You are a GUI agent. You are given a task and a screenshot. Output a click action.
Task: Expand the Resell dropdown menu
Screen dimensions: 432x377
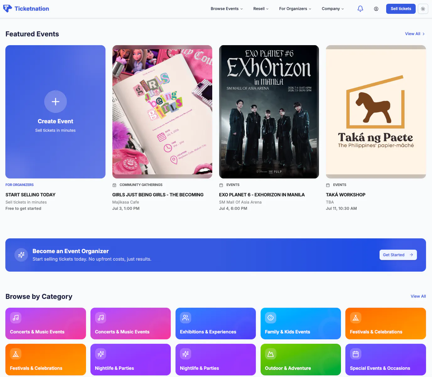tap(261, 9)
